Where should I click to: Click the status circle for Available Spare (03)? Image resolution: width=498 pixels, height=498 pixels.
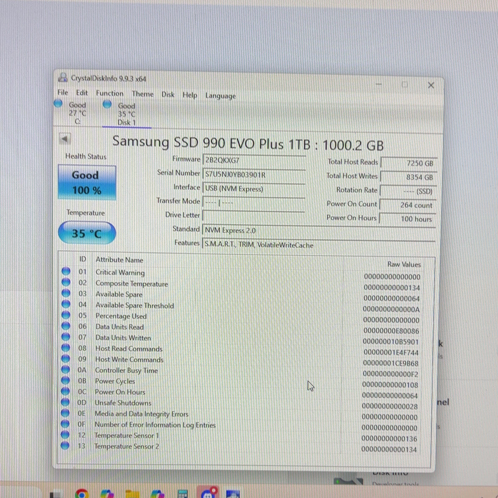[66, 293]
